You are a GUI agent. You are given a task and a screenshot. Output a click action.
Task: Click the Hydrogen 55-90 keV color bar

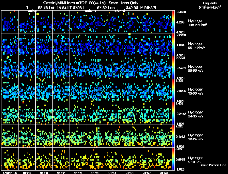click(x=173, y=68)
